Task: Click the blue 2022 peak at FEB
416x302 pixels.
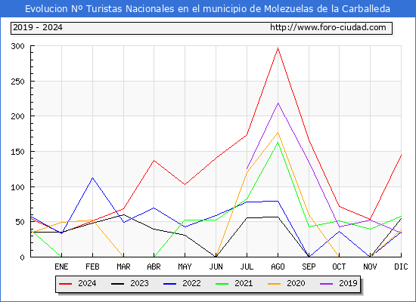Action: coord(92,177)
